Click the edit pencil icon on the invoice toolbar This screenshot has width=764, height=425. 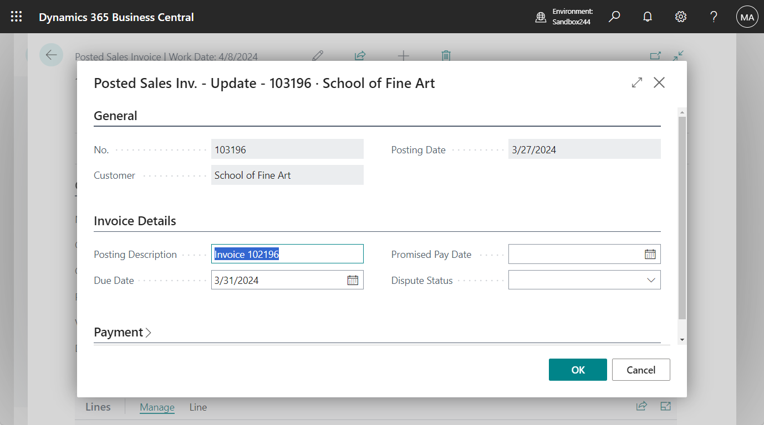[318, 56]
